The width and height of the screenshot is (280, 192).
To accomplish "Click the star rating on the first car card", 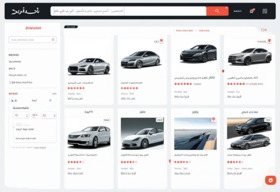I will (x=76, y=88).
